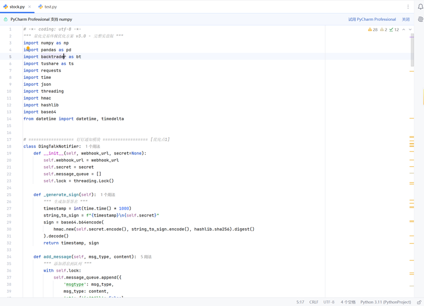Dismiss the PyCharm Professional banner
Screen dimensions: 424x306
405,19
